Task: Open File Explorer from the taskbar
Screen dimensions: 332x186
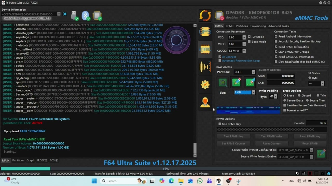Action: tap(181, 181)
